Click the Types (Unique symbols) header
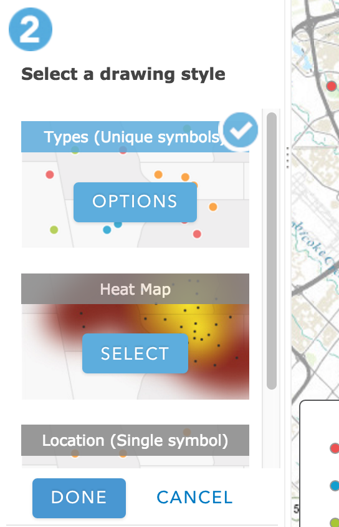 coord(133,137)
